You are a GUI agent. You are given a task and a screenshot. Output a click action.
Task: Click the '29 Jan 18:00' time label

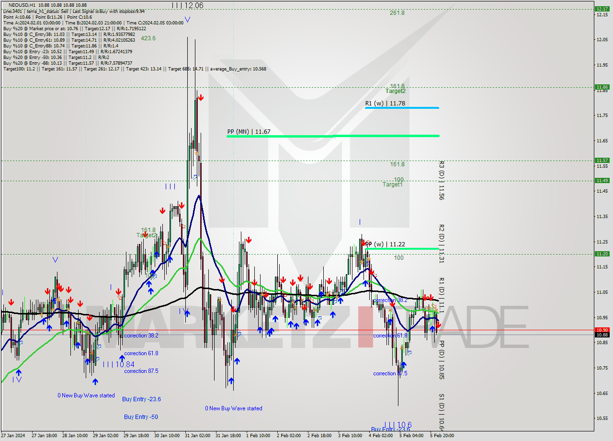point(136,436)
